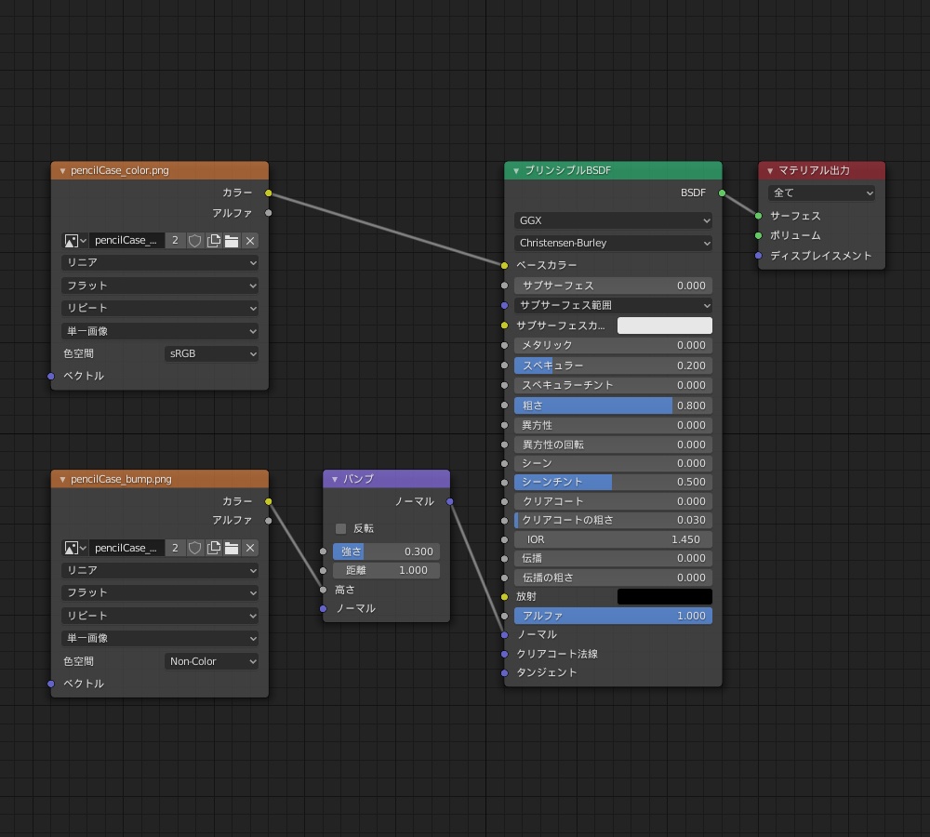Click ディスプレイスメント input socket
The height and width of the screenshot is (837, 930).
[759, 256]
